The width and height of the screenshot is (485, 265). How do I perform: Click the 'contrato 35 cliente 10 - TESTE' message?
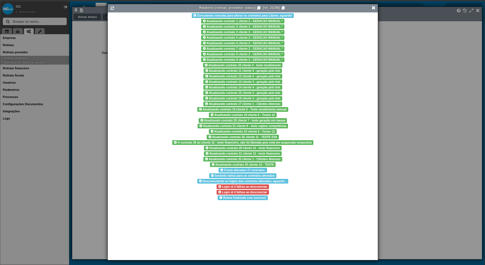(243, 165)
